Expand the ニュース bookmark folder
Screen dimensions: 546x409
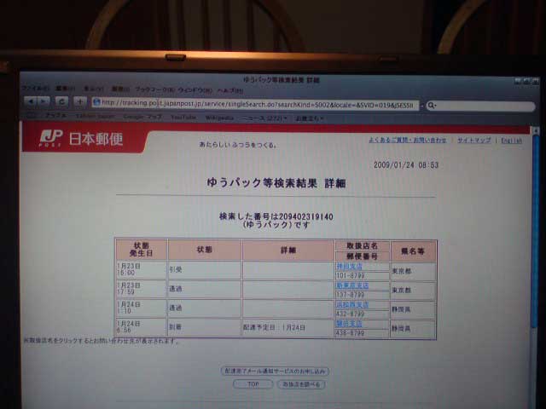264,118
